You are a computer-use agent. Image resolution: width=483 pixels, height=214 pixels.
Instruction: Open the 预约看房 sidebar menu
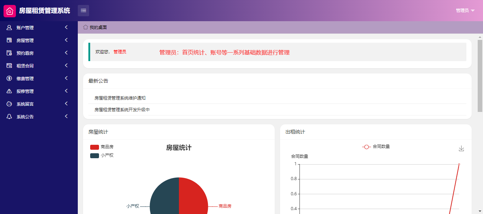click(x=39, y=53)
